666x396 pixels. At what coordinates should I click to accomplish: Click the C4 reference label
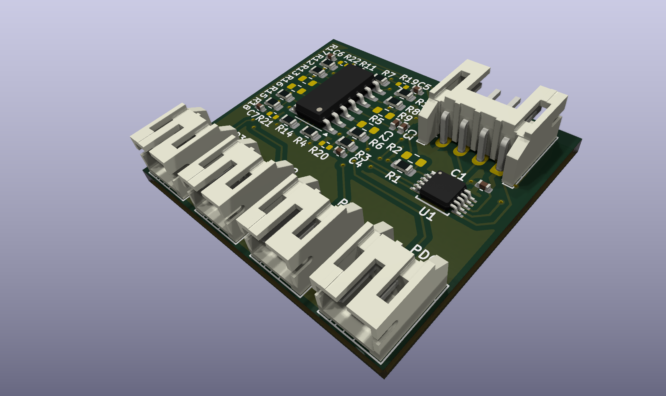356,161
